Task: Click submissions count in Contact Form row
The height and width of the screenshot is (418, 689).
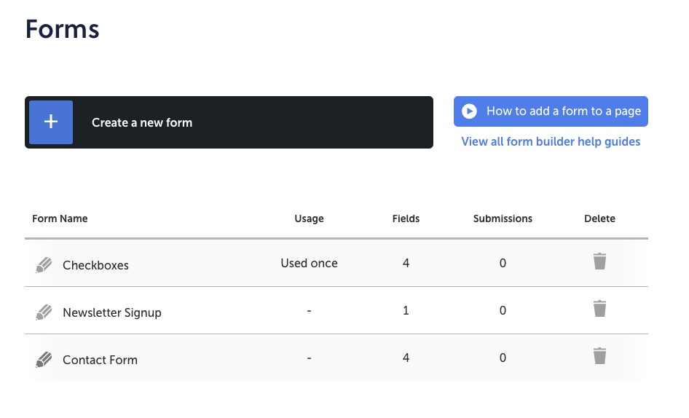Action: [503, 358]
